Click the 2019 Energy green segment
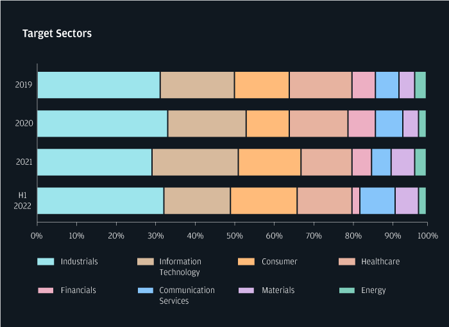The height and width of the screenshot is (327, 449). 420,85
